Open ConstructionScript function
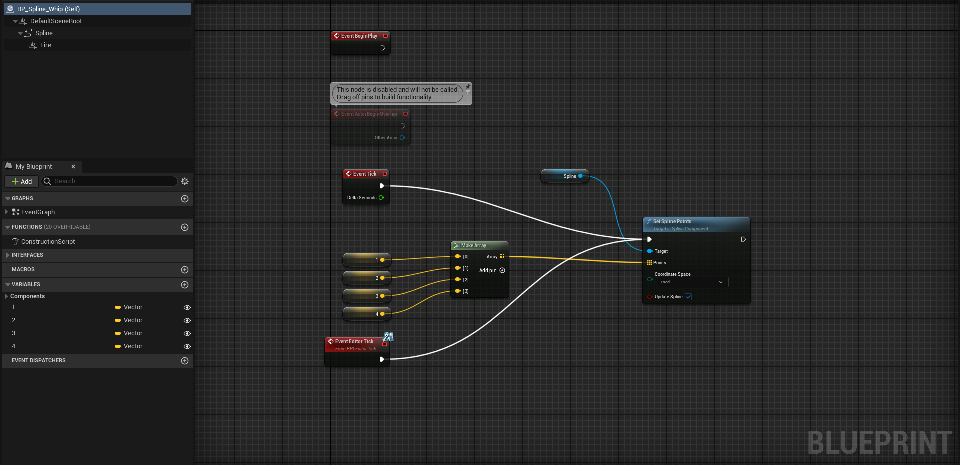Viewport: 960px width, 465px height. [48, 242]
